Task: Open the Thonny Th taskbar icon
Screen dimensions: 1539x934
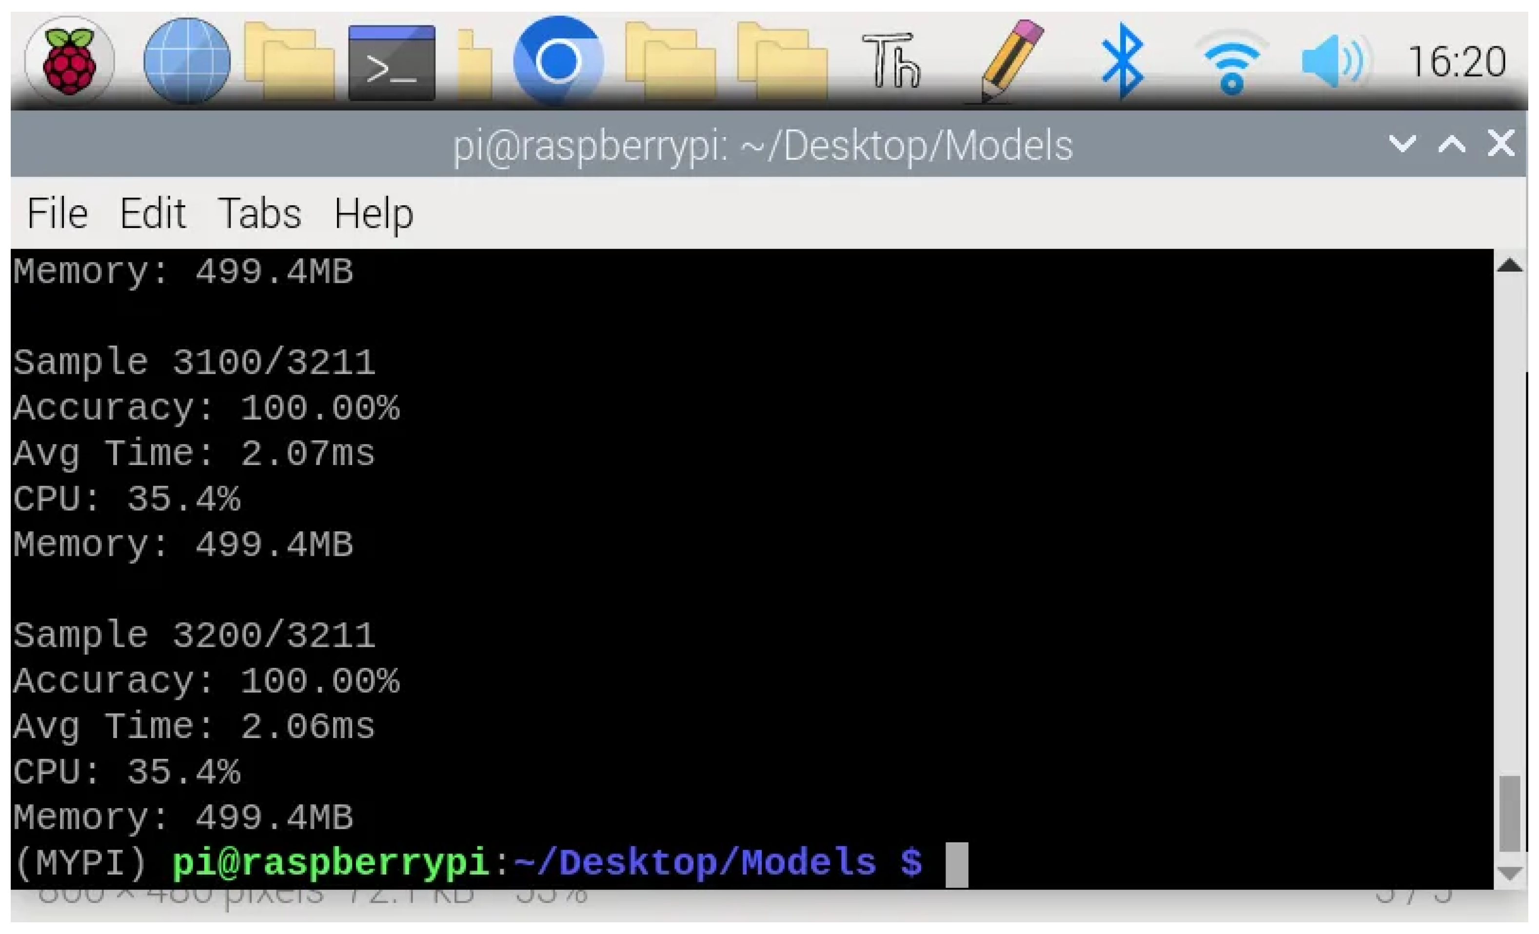Action: coord(890,61)
